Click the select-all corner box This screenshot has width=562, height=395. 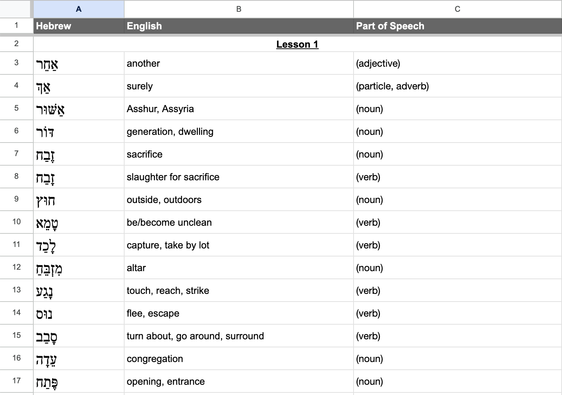tap(15, 9)
